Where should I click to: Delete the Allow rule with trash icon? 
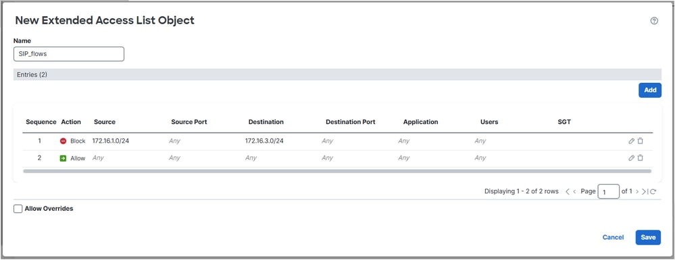pyautogui.click(x=640, y=158)
